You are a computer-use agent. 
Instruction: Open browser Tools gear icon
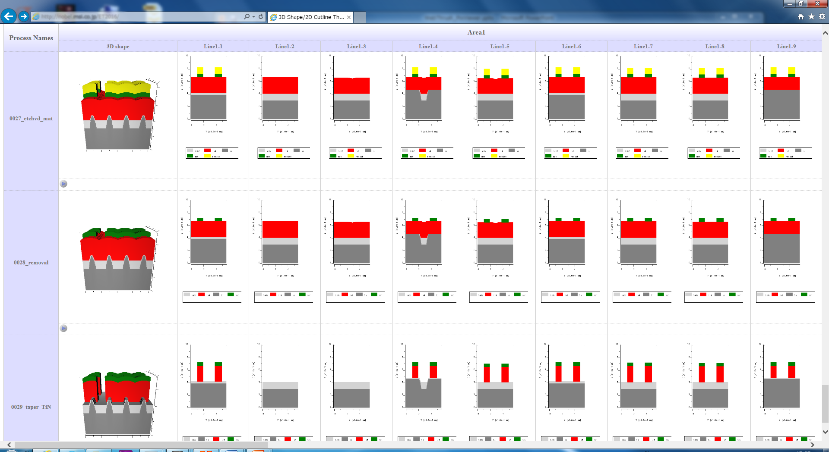pos(822,16)
